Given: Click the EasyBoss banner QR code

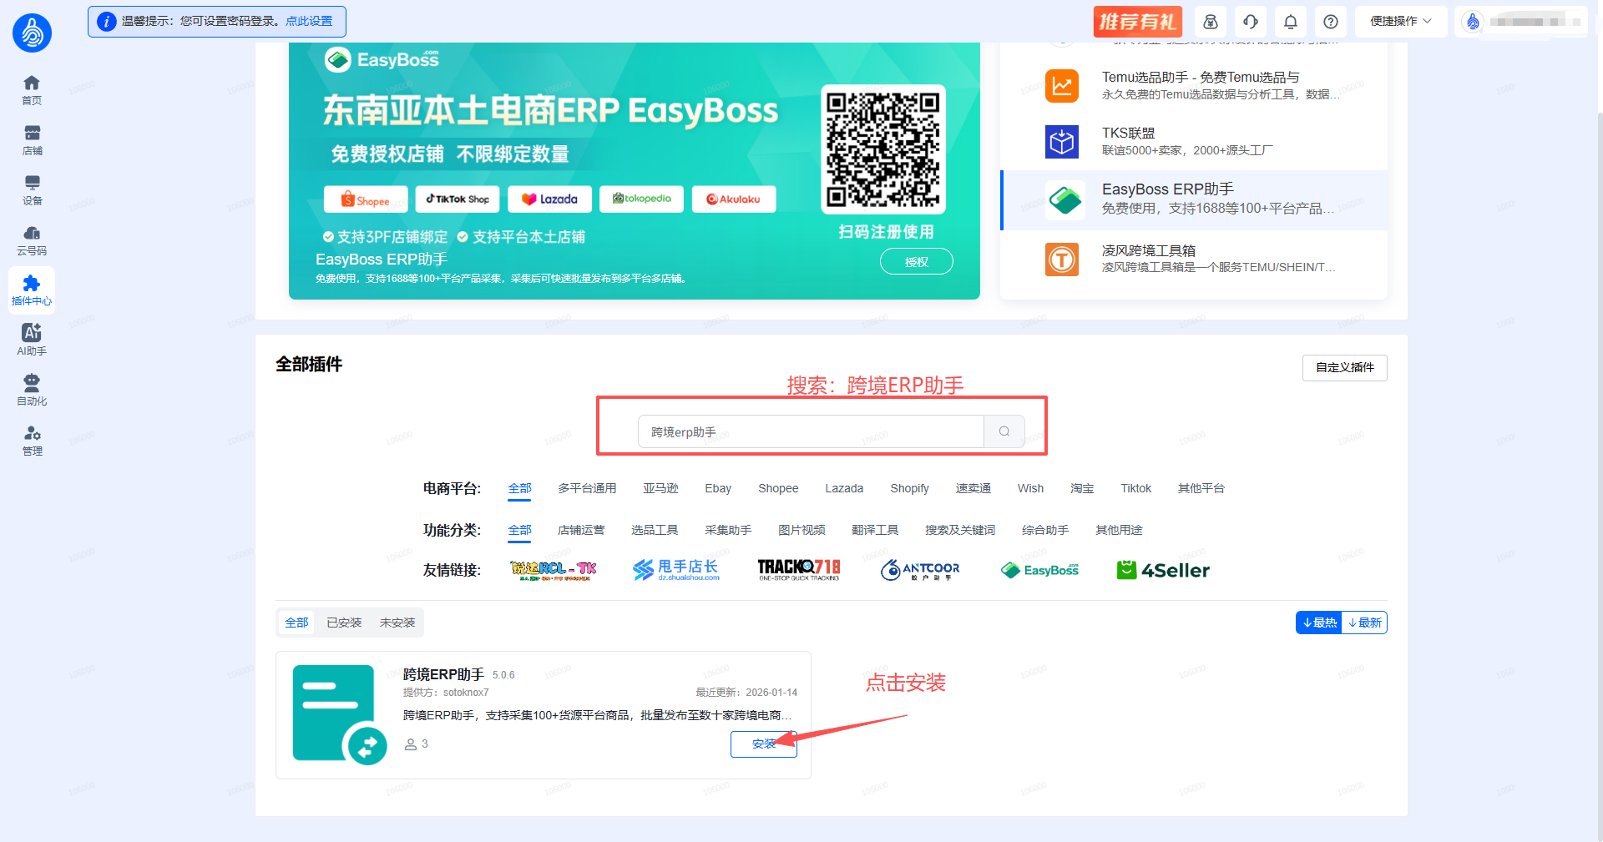Looking at the screenshot, I should coord(883,149).
